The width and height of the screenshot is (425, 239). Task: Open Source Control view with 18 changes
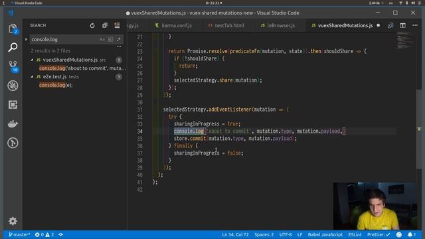click(x=13, y=66)
